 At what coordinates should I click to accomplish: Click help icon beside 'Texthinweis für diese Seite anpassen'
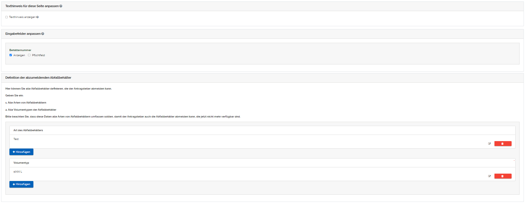tap(61, 6)
